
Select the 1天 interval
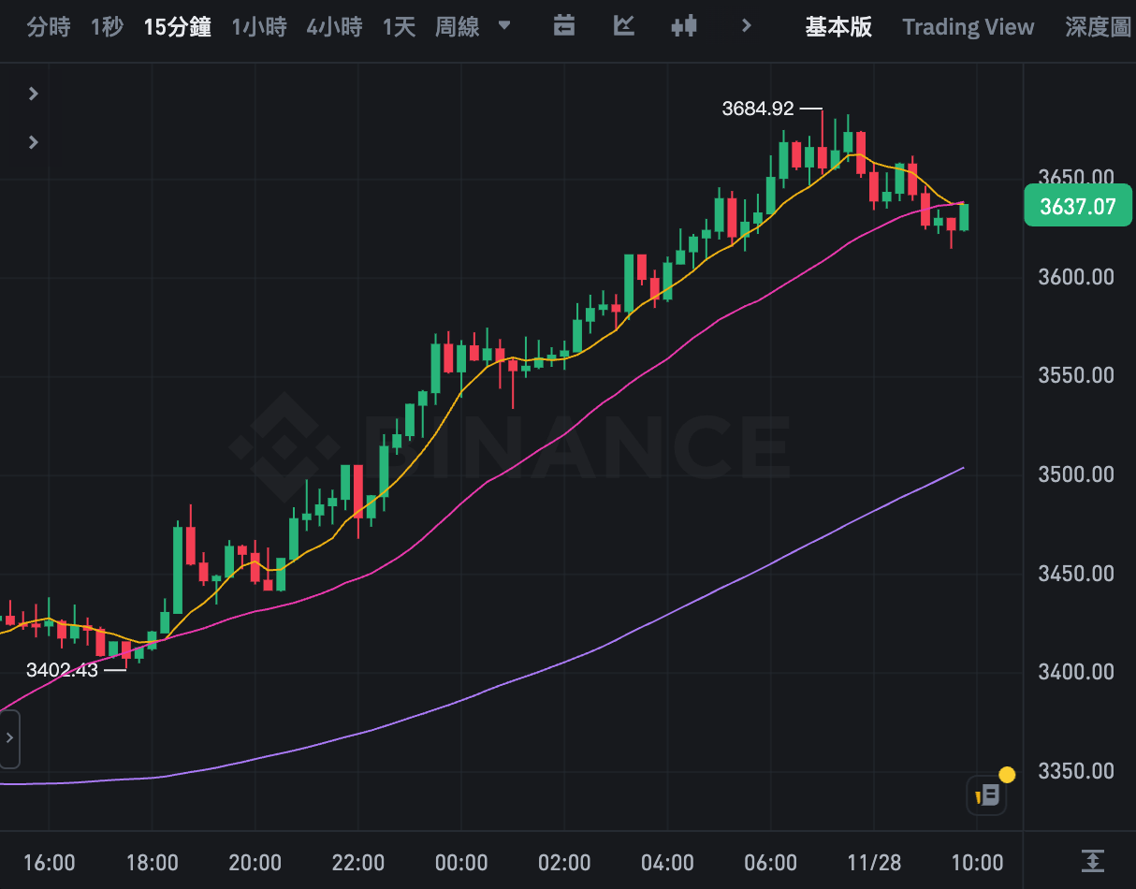pyautogui.click(x=399, y=27)
